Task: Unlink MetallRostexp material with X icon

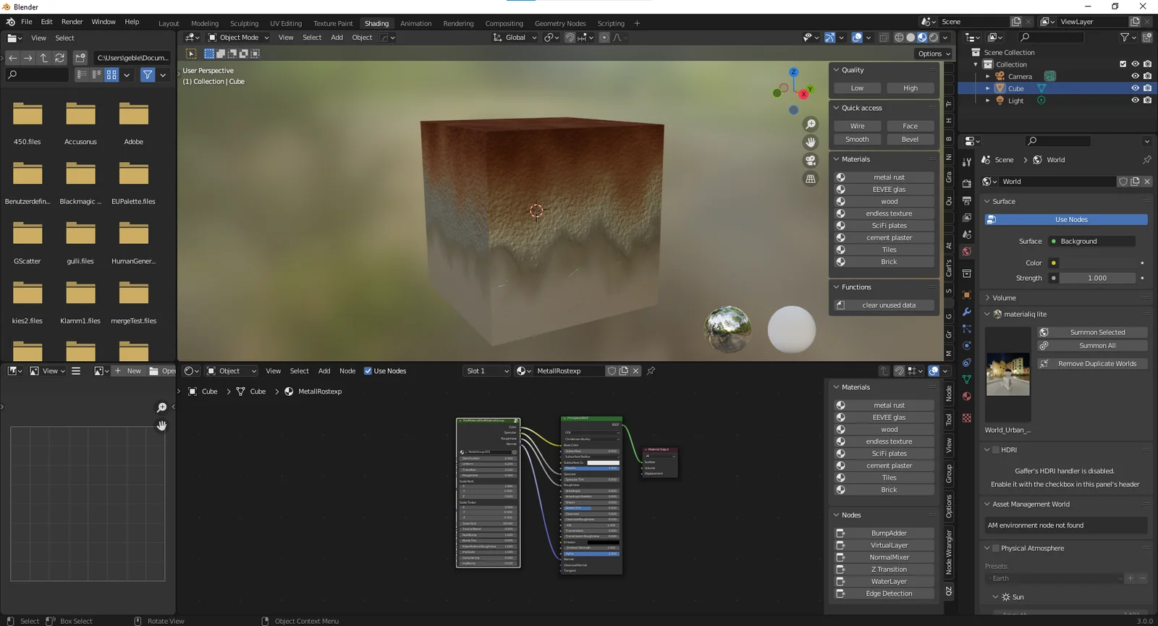Action: (635, 371)
